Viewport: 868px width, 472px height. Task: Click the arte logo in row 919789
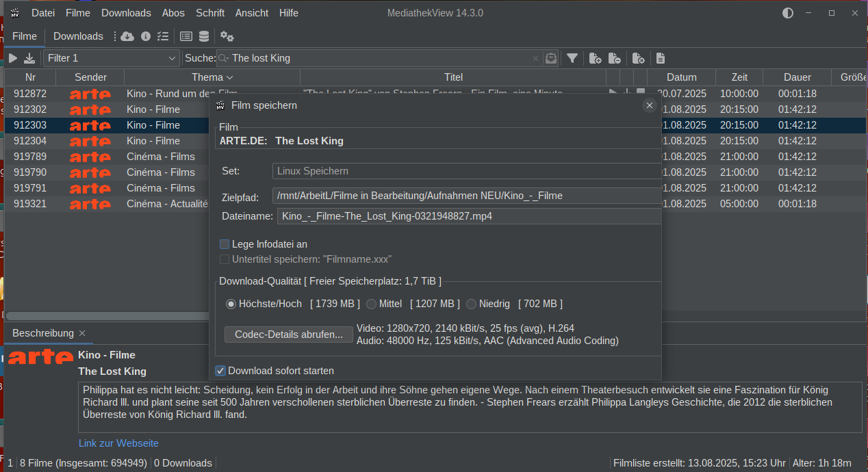(90, 157)
